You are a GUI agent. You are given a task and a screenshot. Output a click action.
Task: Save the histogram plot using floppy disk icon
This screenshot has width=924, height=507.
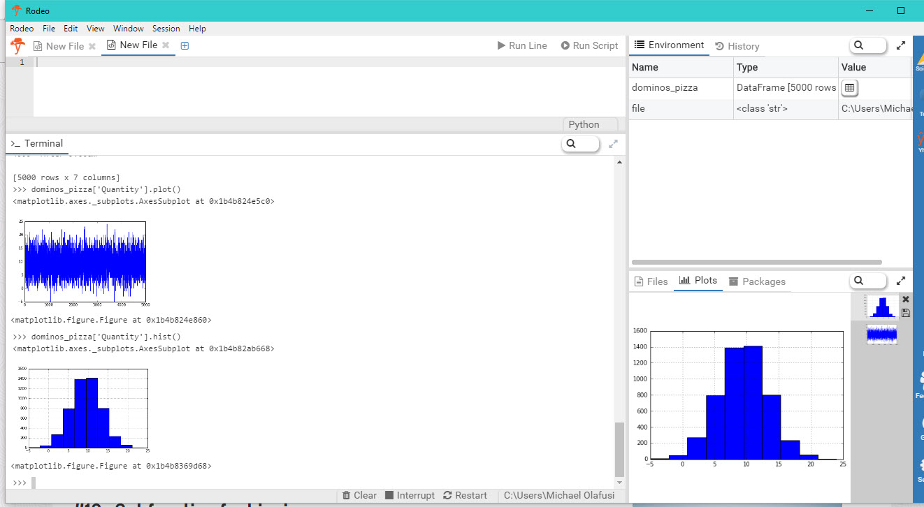[x=906, y=312]
